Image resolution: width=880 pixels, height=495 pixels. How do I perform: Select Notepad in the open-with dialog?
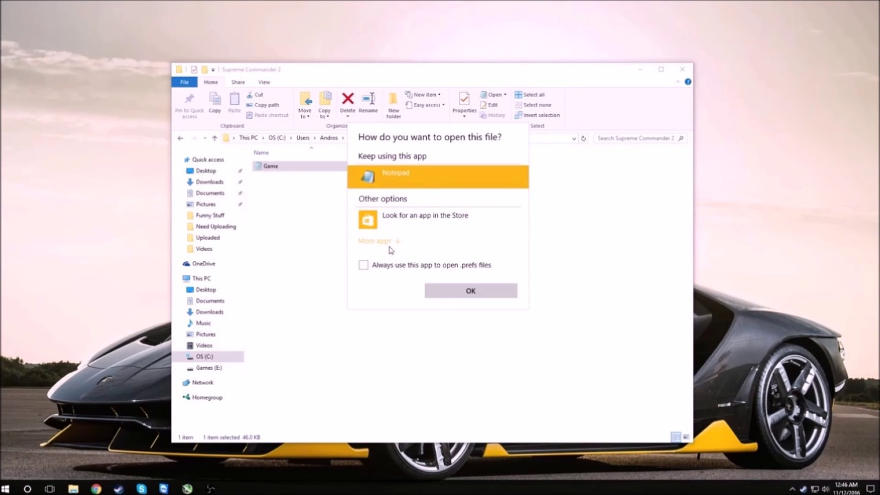click(438, 177)
